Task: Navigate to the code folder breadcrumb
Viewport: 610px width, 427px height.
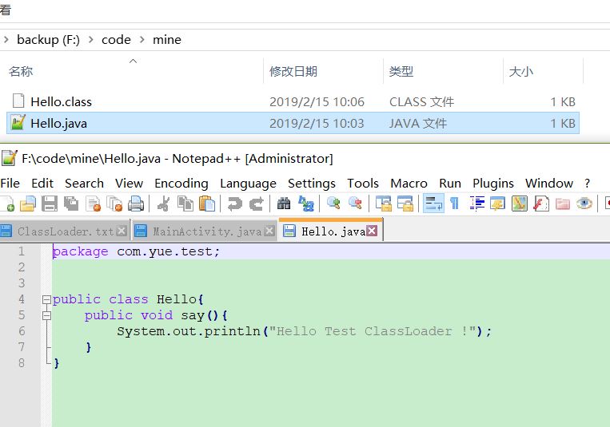Action: 116,39
